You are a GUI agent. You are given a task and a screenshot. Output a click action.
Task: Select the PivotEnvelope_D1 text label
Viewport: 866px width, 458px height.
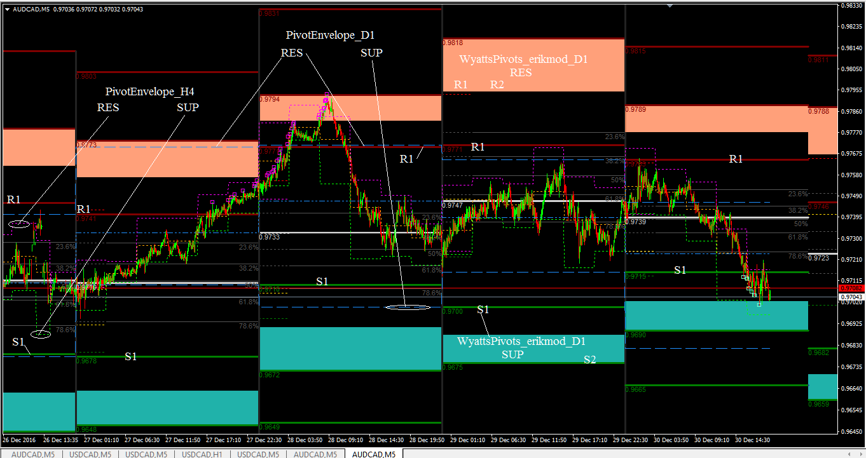tap(330, 36)
